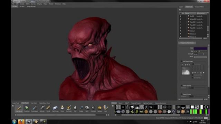Choose the Dry Brush tool
The image size is (221, 124).
69,108
